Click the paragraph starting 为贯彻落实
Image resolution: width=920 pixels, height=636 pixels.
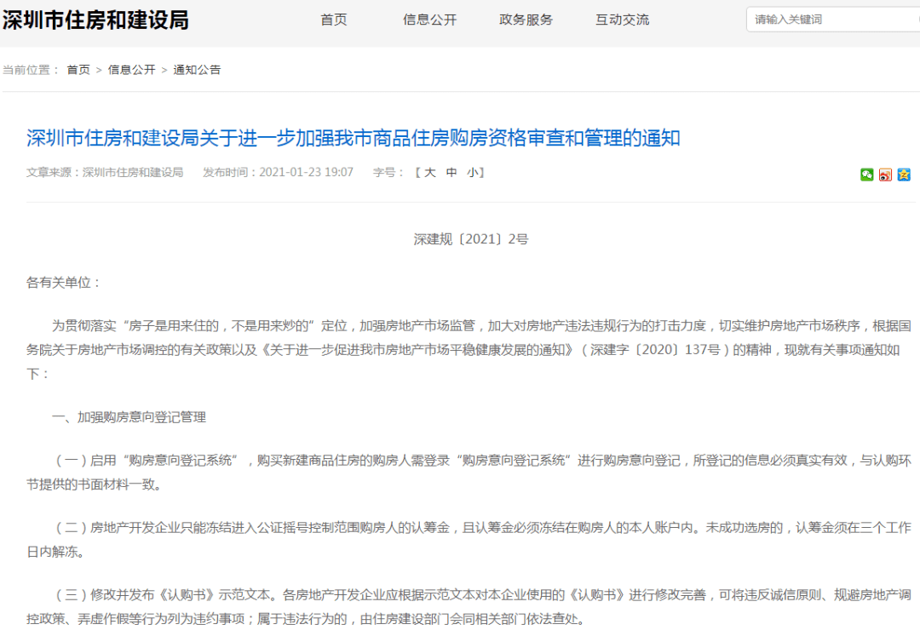[x=469, y=349]
